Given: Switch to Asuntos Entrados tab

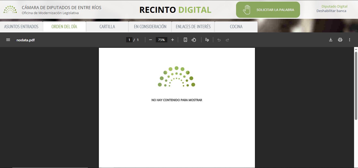Looking at the screenshot, I should 21,27.
